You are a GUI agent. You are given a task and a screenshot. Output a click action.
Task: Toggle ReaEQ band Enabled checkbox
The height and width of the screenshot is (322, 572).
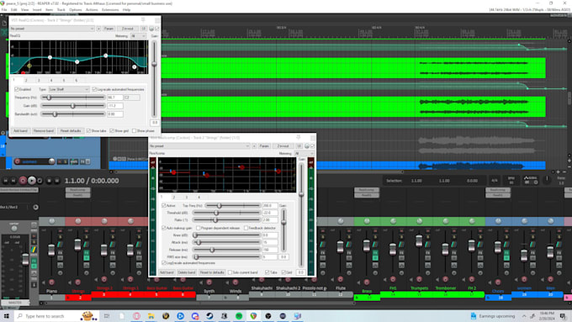tap(17, 89)
